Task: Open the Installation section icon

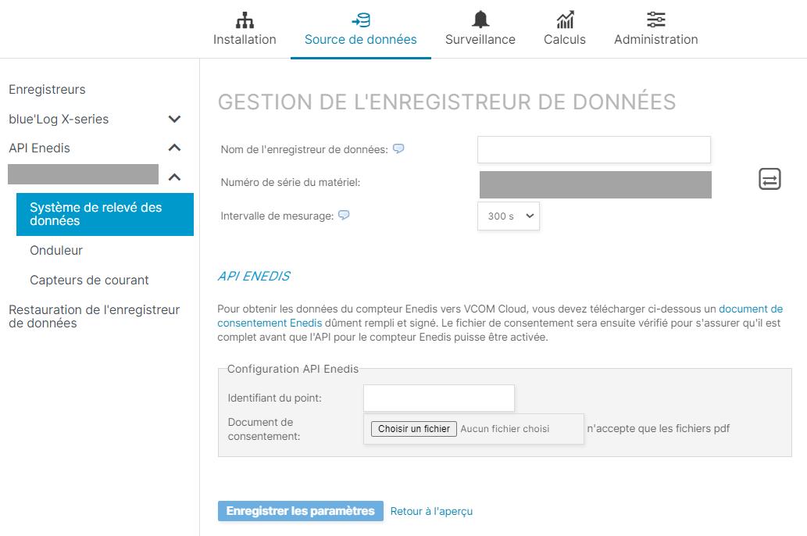Action: pyautogui.click(x=245, y=19)
